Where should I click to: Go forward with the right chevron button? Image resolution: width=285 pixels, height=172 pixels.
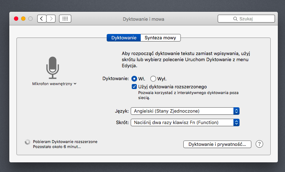51,19
